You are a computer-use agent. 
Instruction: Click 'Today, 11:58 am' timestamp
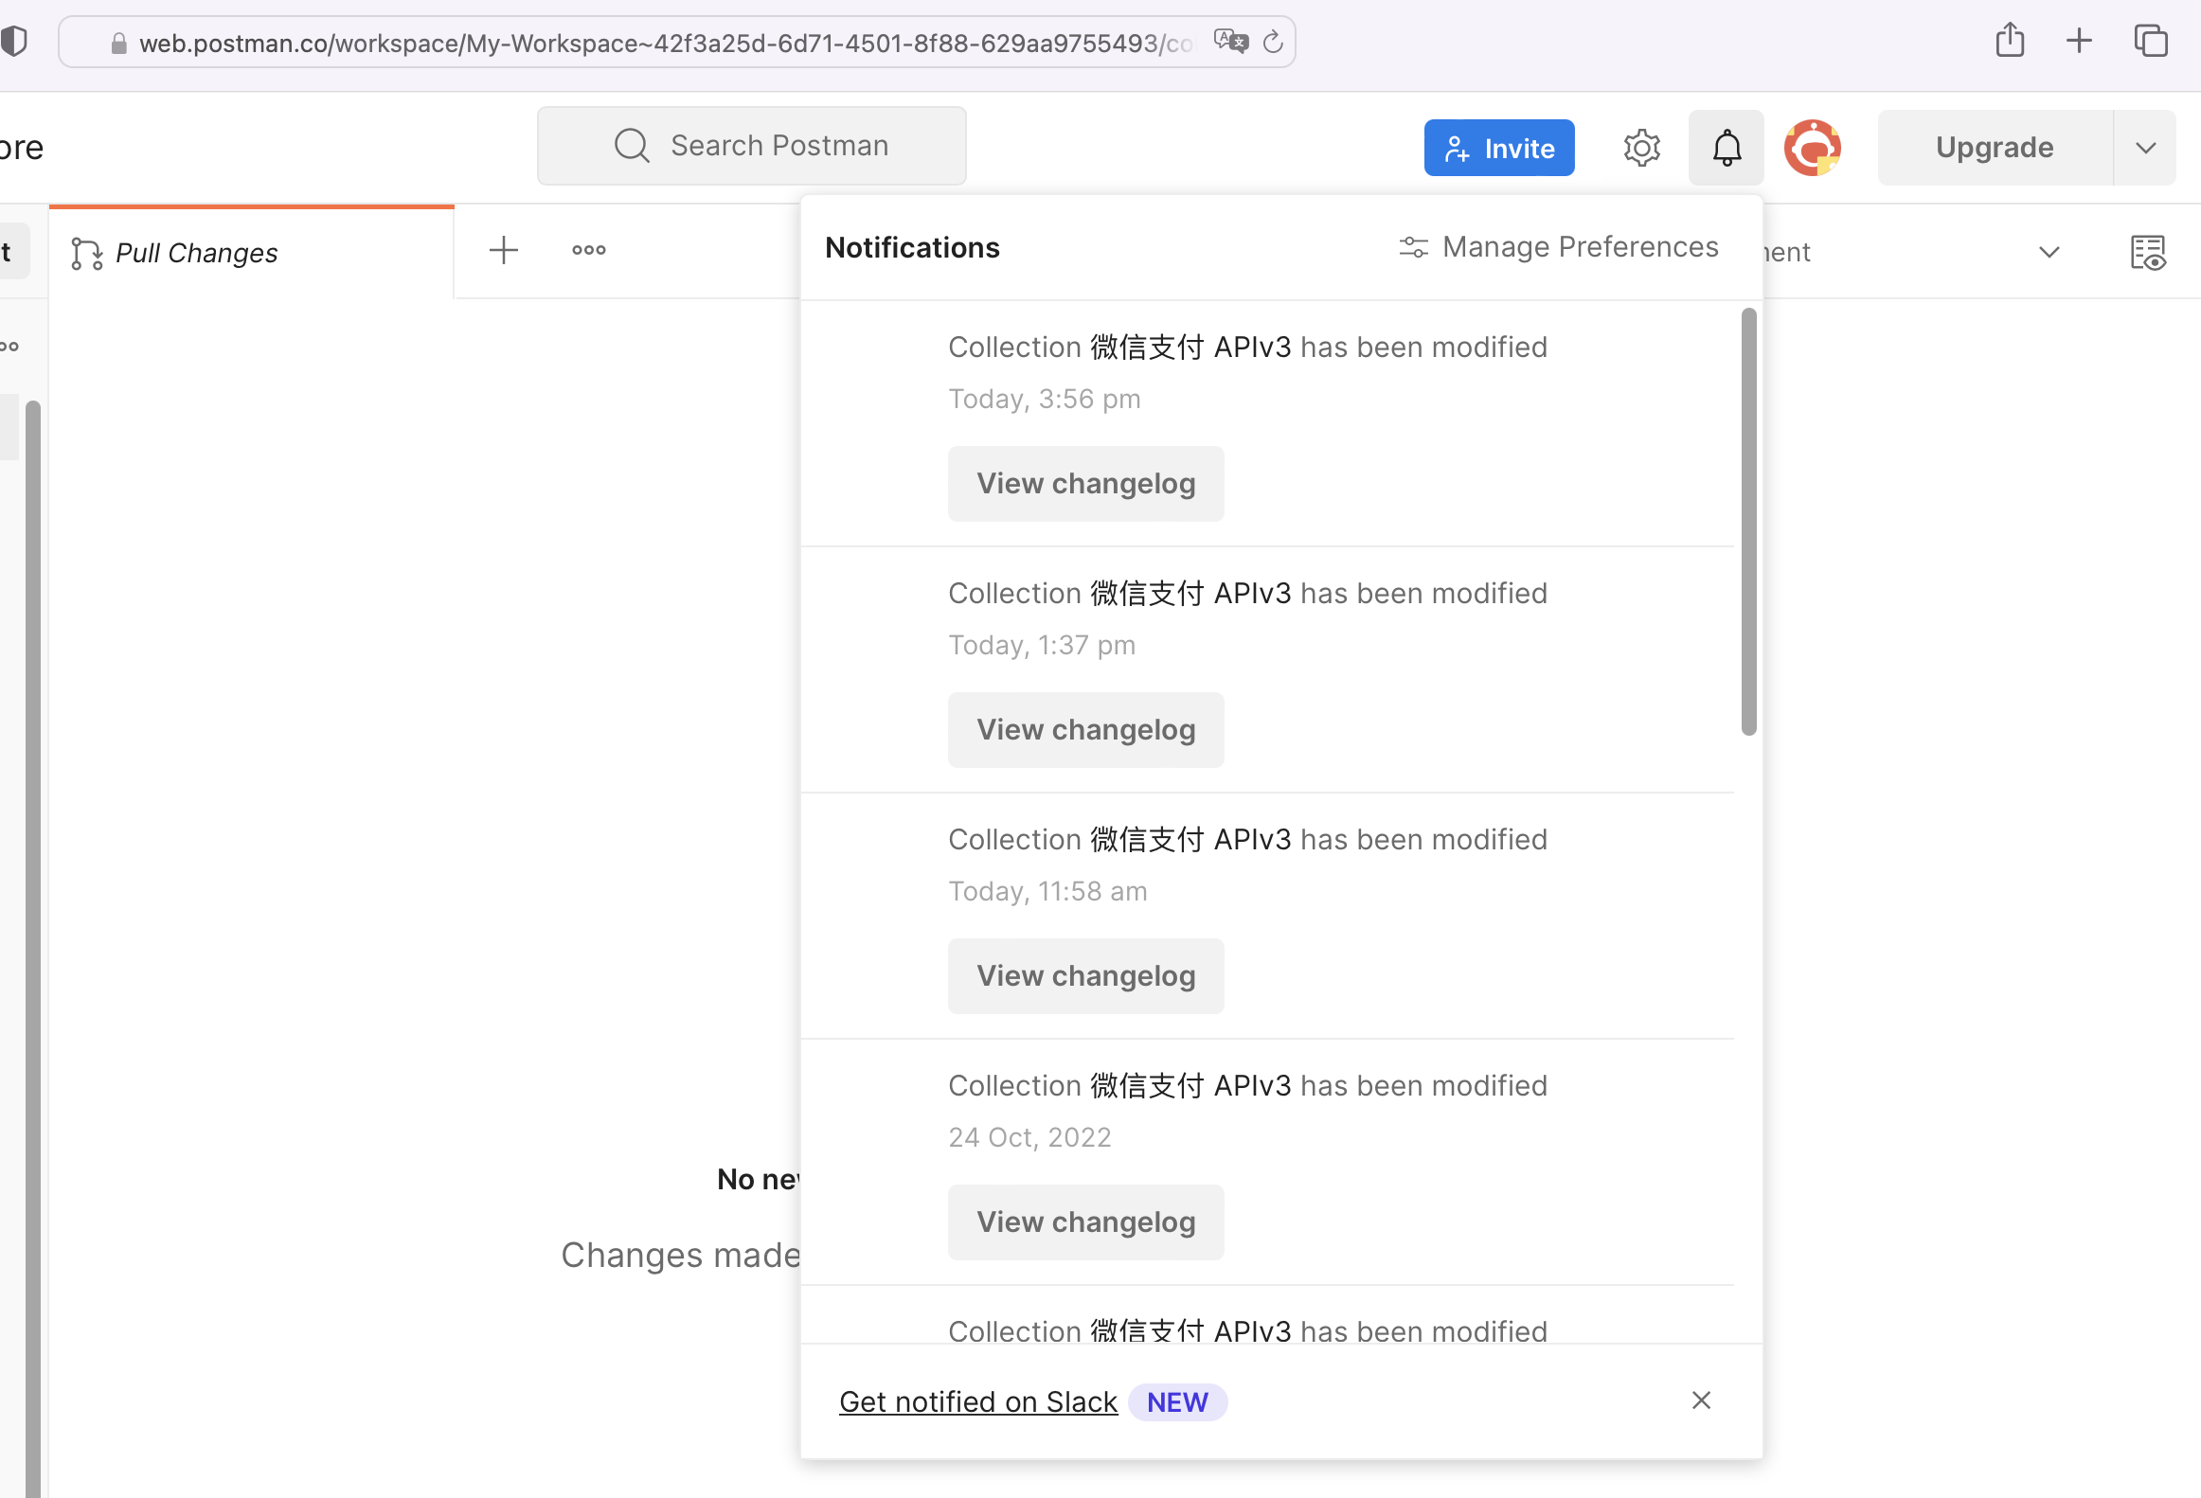point(1047,892)
